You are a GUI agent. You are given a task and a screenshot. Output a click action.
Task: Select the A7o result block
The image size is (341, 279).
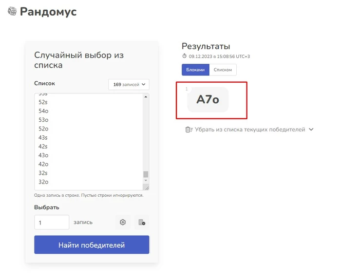pos(208,100)
